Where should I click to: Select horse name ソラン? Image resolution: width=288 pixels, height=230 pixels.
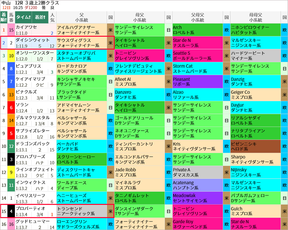coord(22,105)
